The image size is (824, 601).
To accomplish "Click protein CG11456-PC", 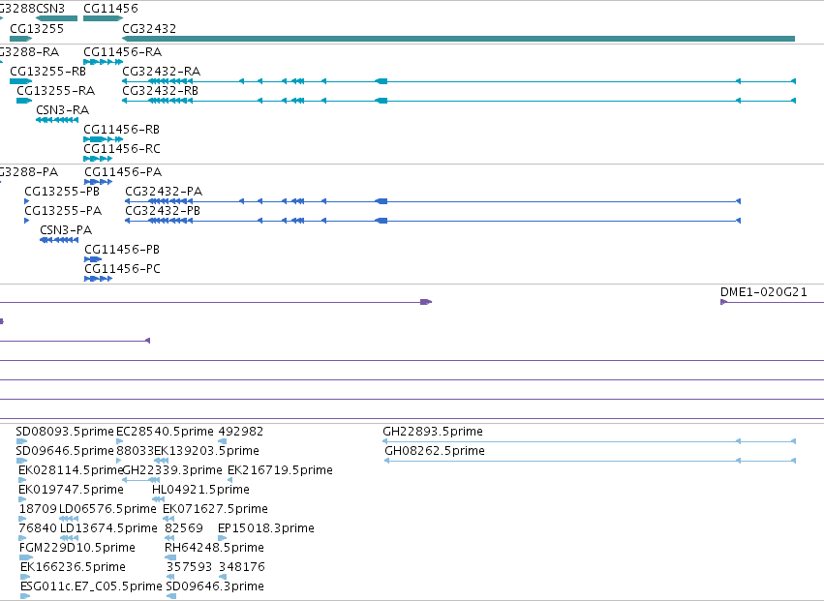I will point(98,279).
